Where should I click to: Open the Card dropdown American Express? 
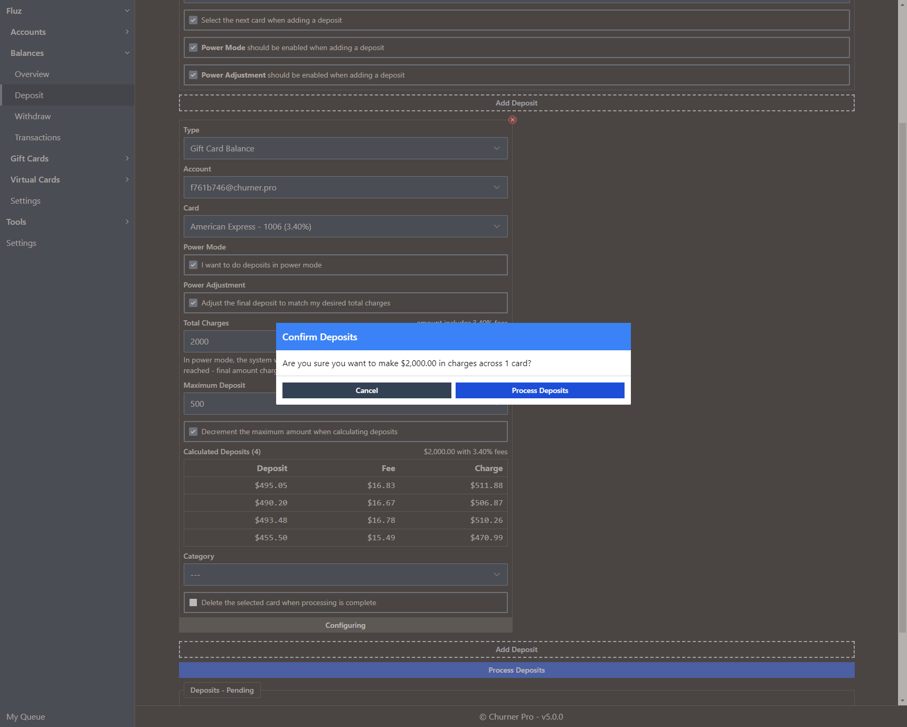click(x=345, y=226)
